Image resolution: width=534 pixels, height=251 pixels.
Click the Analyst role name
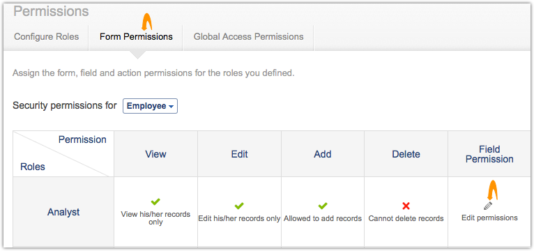coord(63,212)
